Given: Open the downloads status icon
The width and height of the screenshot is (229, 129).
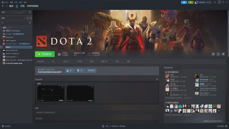Looking at the screenshot, I should point(103,126).
